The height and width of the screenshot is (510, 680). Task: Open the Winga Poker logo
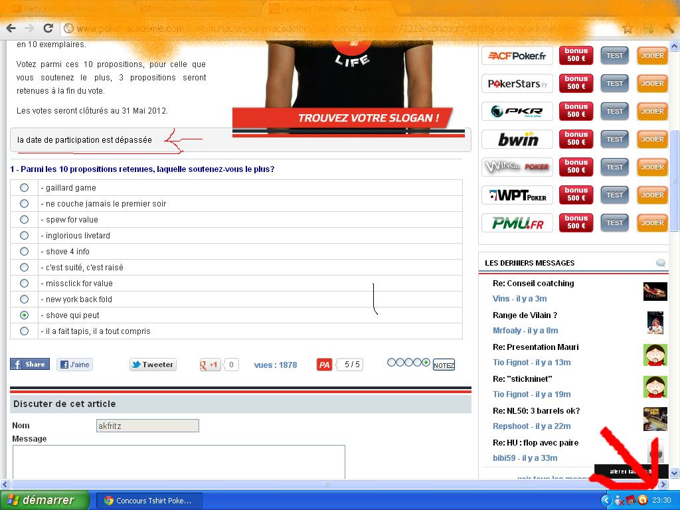pos(517,167)
